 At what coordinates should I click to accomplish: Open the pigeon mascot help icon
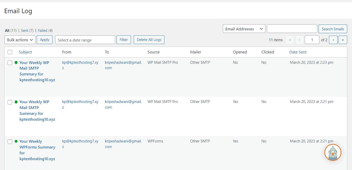tap(333, 153)
